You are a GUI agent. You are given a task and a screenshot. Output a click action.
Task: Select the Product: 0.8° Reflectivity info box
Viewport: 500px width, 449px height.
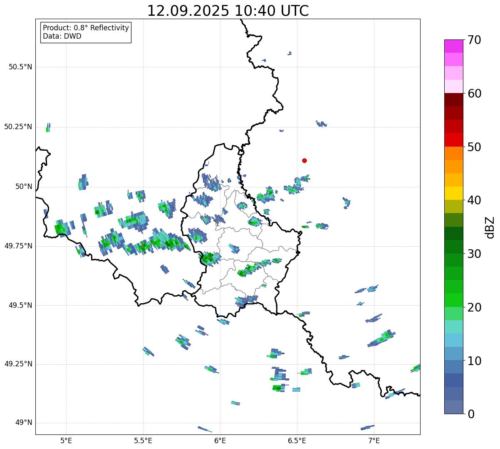click(86, 32)
